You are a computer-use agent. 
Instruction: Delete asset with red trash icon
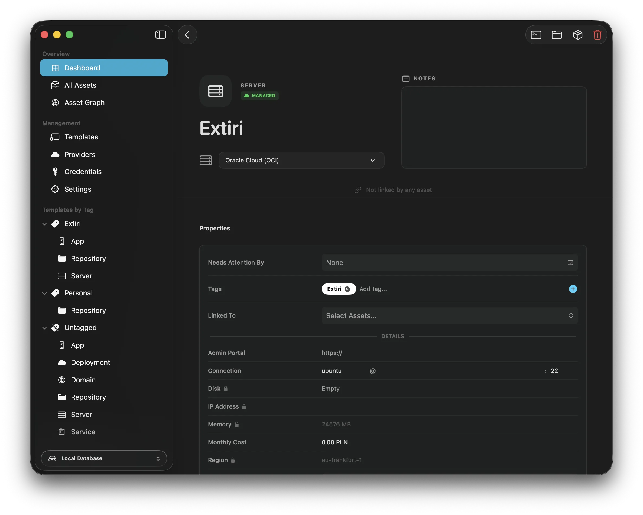[x=597, y=35]
